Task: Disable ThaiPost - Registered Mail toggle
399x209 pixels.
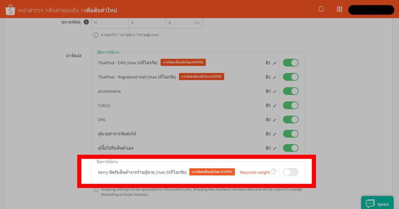Action: [291, 77]
